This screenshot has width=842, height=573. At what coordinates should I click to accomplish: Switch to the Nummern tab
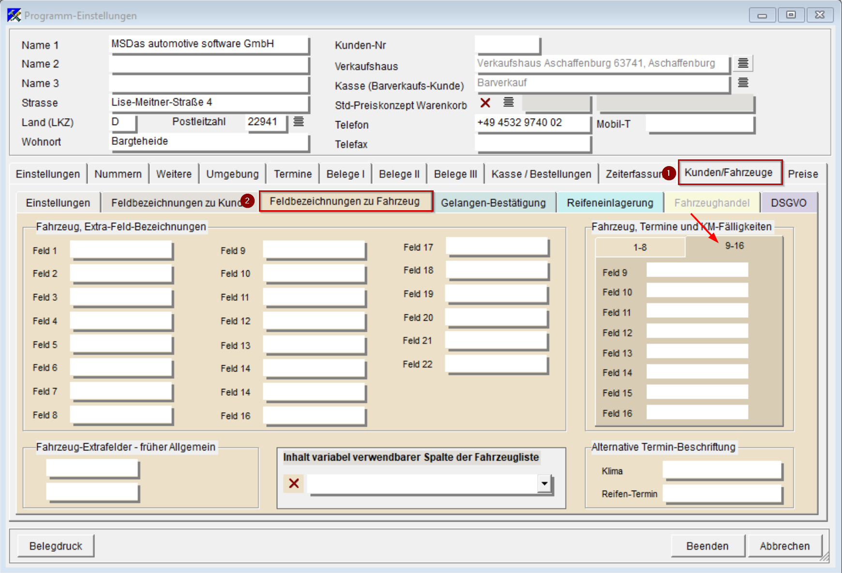coord(118,174)
